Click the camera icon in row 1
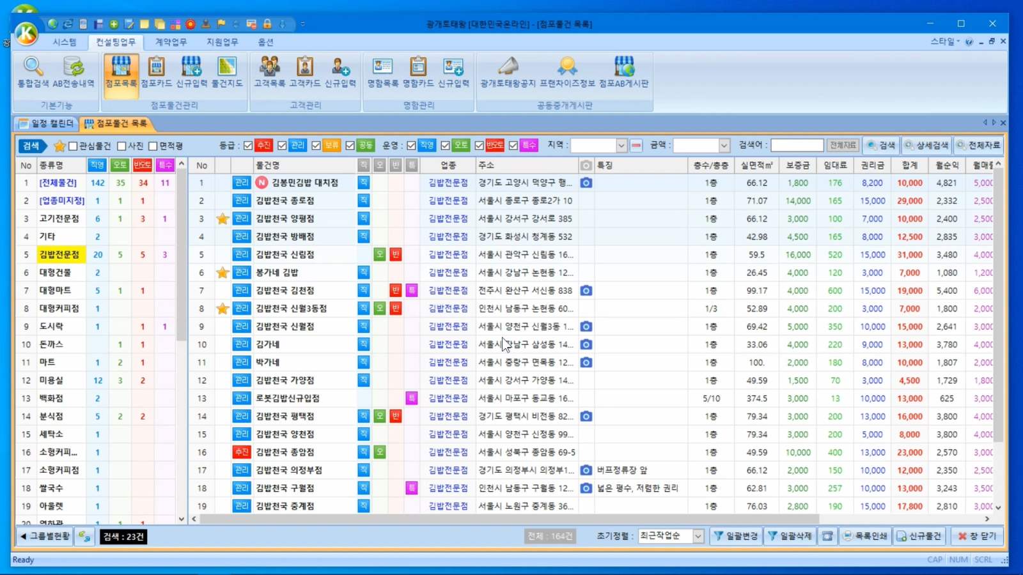Screen dimensions: 1023x575 [x=586, y=183]
